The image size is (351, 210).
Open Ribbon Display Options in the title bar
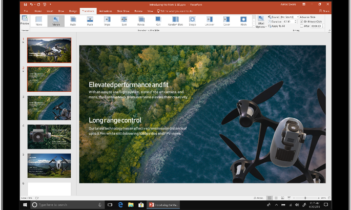click(304, 4)
